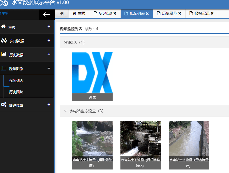Viewport: 229px width, 173px height.
Task: Open 历史图片 in the sidebar submenu
Action: (16, 92)
